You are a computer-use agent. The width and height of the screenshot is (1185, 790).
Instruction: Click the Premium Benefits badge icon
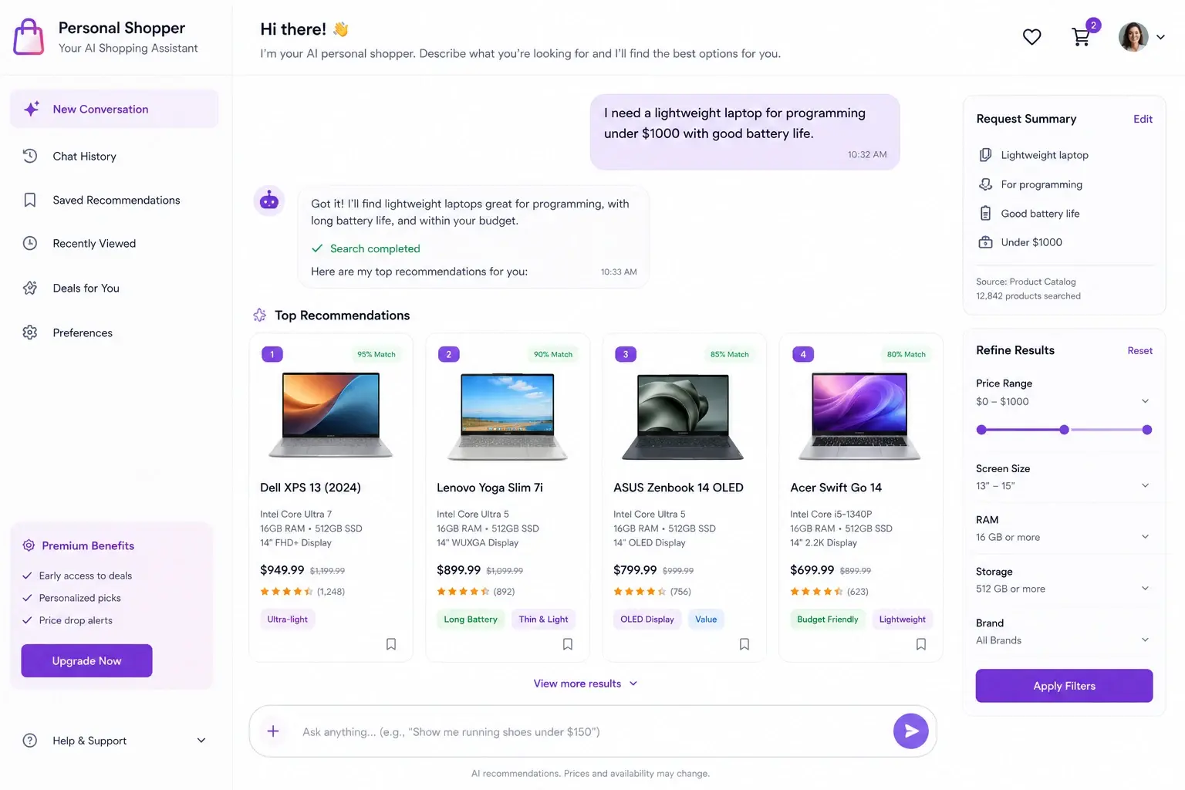[x=29, y=545]
